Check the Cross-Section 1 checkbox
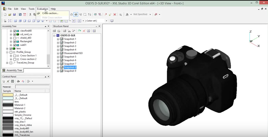 [x=15, y=56]
